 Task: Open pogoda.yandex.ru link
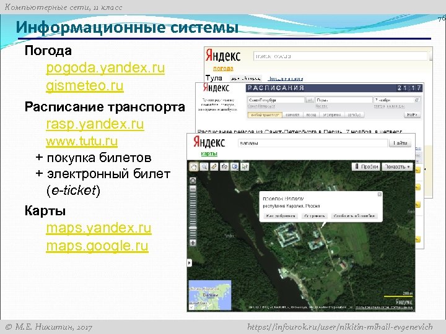click(105, 68)
